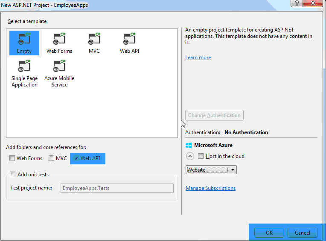Choose the Azure Mobile Service template
This screenshot has width=326, height=241.
coord(59,74)
